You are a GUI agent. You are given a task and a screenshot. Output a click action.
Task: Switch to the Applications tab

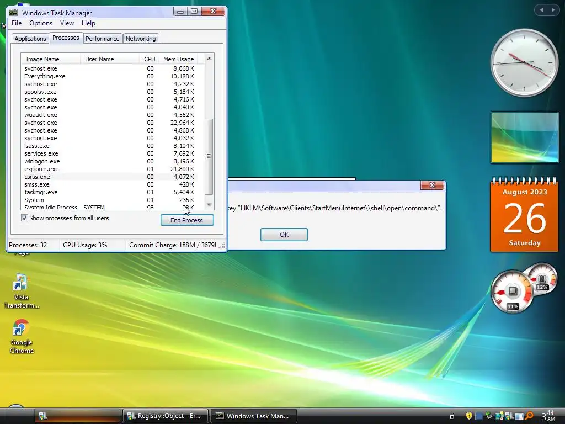point(30,39)
